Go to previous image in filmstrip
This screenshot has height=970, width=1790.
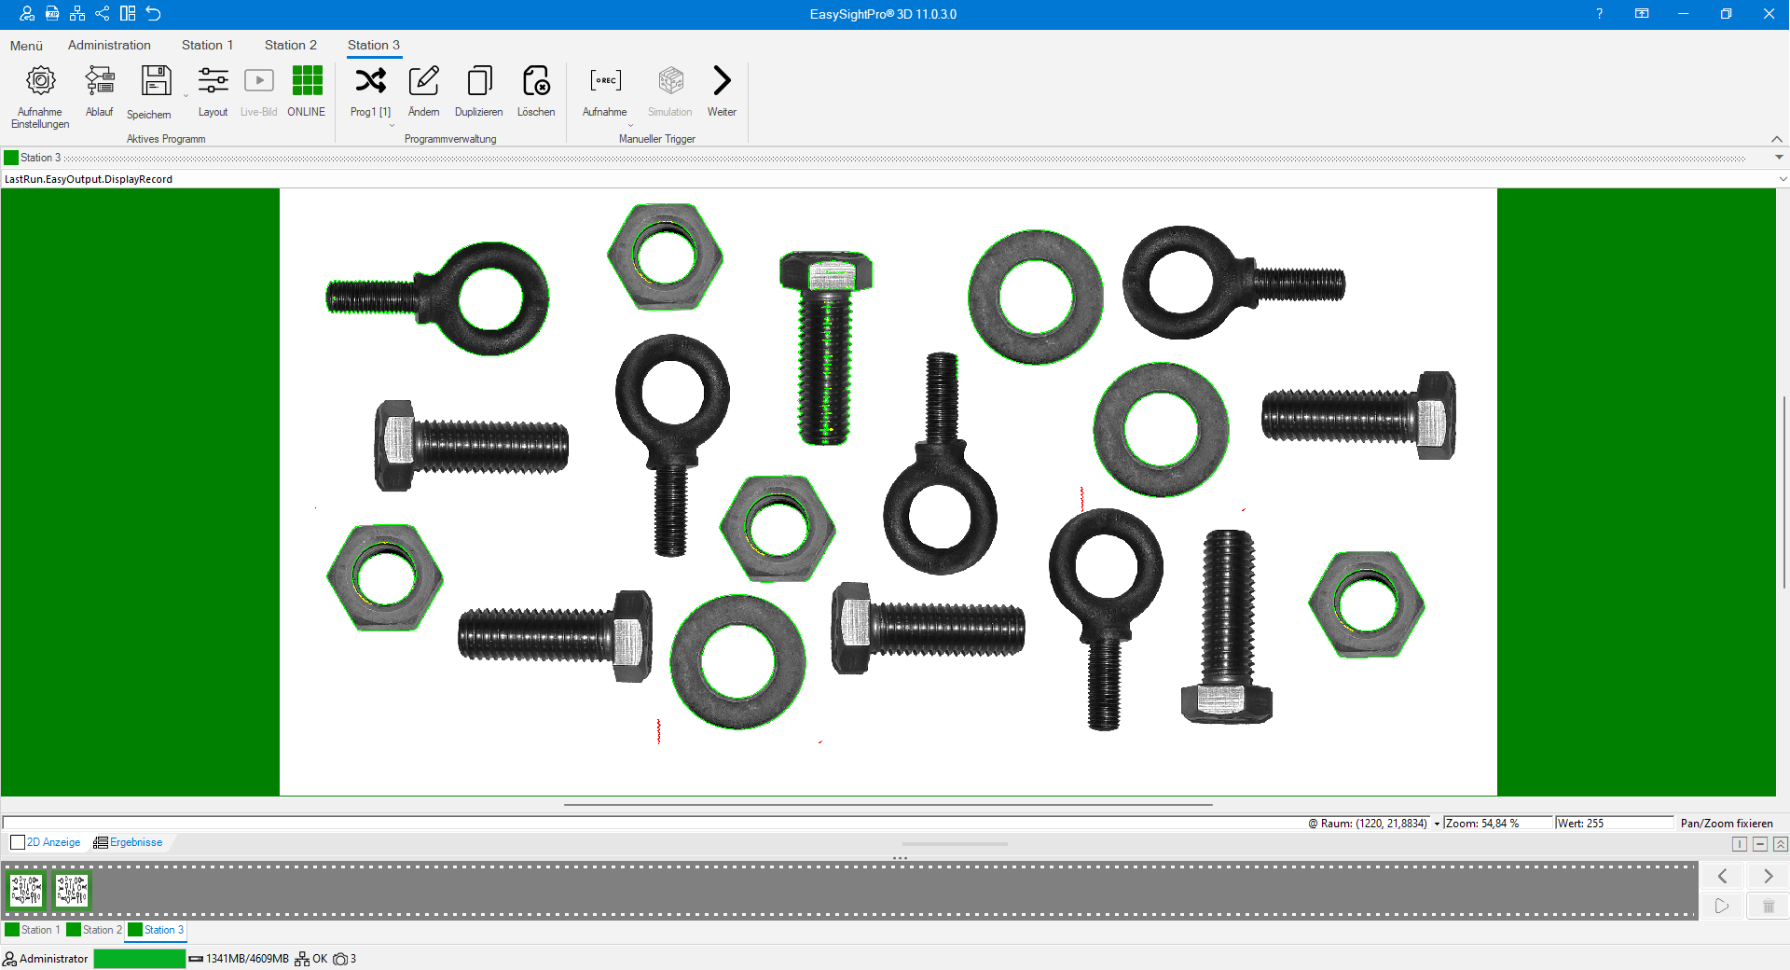[x=1722, y=876]
